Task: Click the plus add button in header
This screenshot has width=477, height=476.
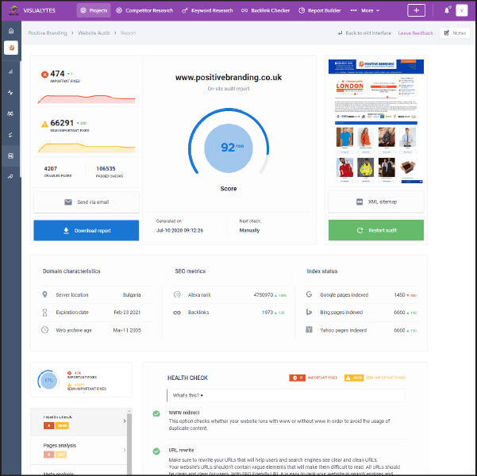Action: 417,10
